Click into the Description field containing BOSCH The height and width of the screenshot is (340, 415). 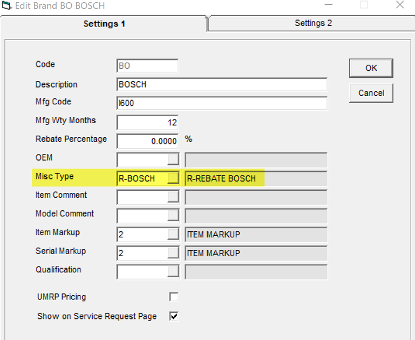[221, 85]
